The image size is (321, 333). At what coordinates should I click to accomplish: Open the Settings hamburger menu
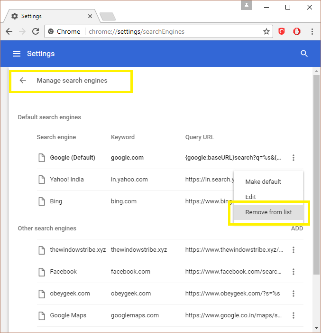[17, 54]
